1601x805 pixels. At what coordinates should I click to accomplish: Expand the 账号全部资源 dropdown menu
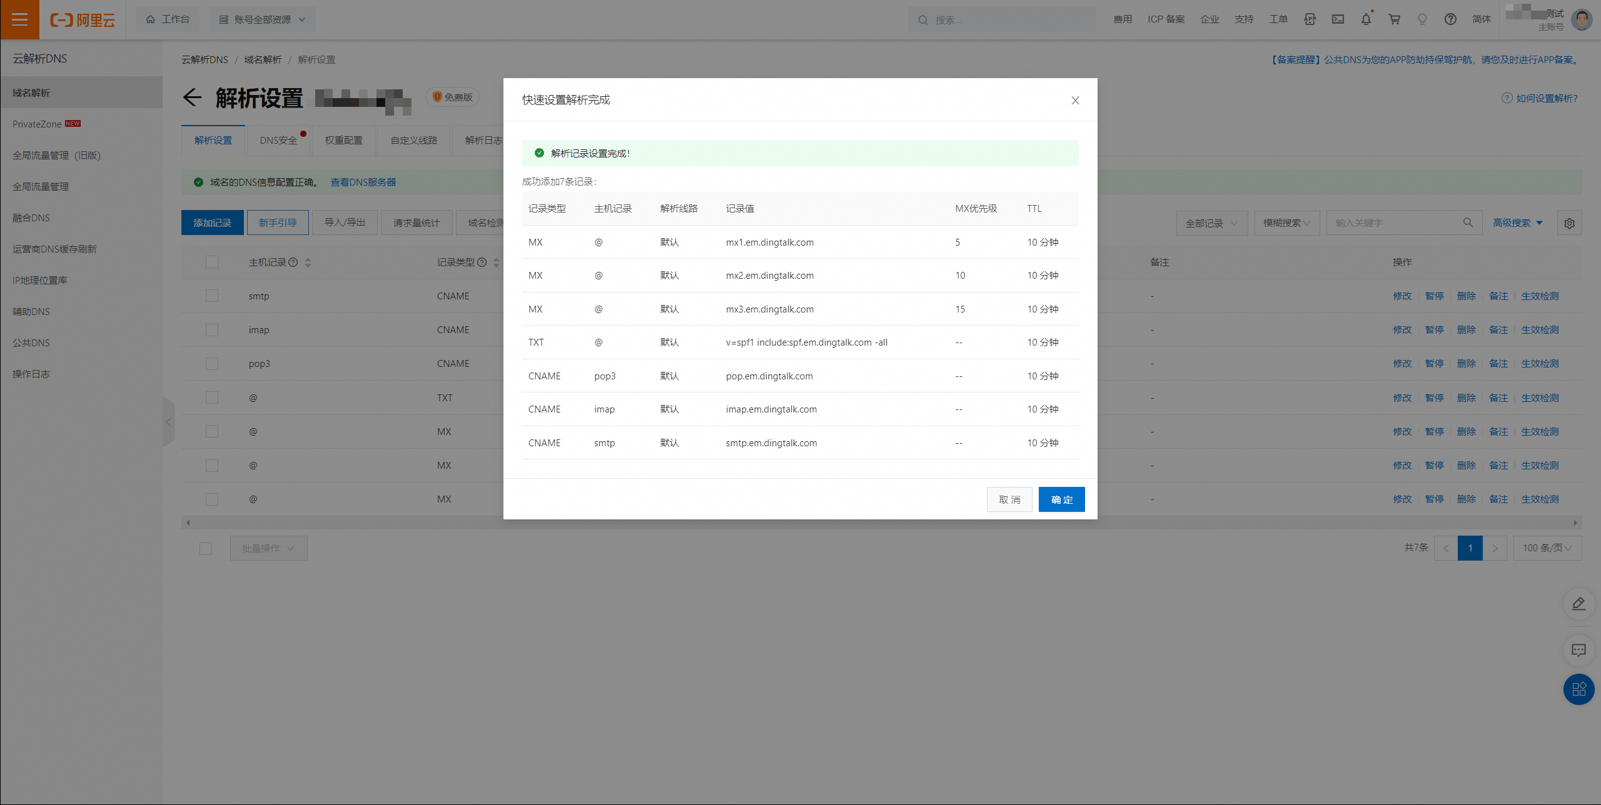pos(262,19)
